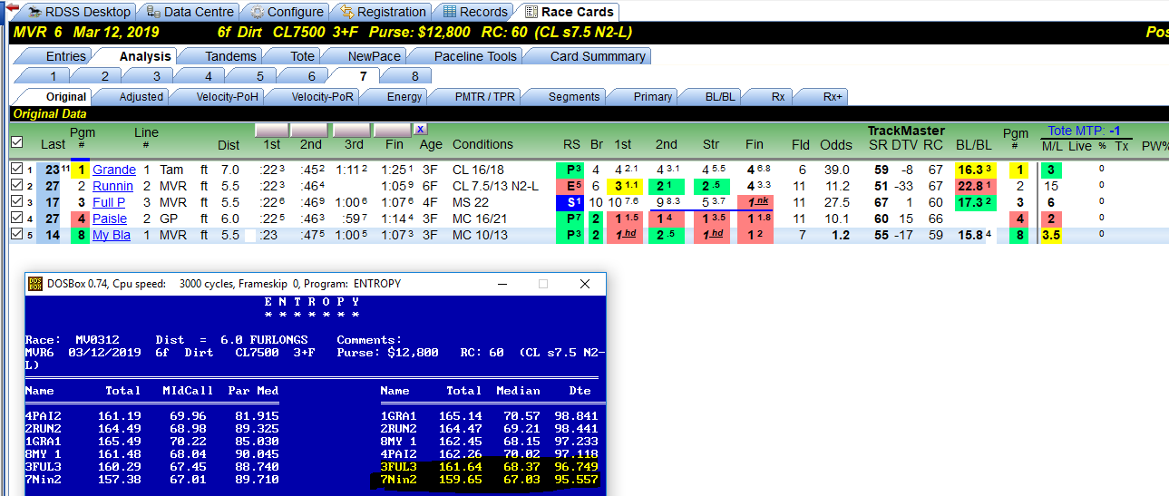Toggle checkbox for row 5 My Bla
This screenshot has width=1169, height=496.
pyautogui.click(x=15, y=235)
